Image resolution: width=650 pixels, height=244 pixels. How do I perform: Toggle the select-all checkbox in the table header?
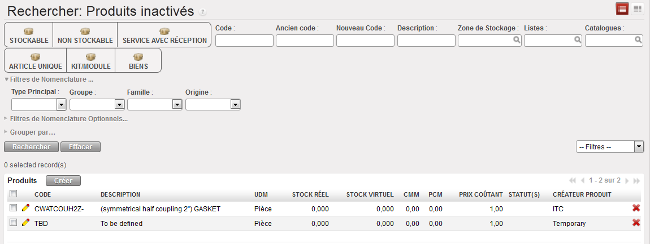point(13,194)
